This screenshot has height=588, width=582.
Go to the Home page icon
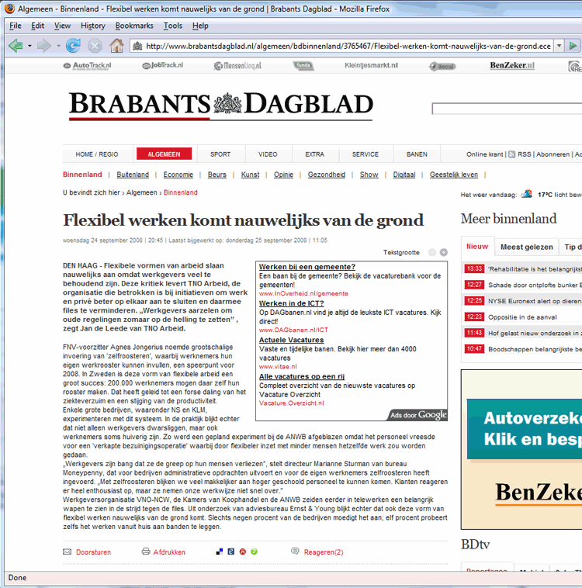(x=116, y=46)
